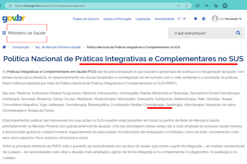Open the hamburger menu beside Ministério da Saúde
This screenshot has height=164, width=247.
coord(4,33)
